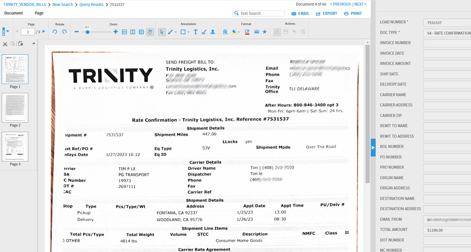Click the ORIGIN NAME field
The width and height of the screenshot is (471, 252).
point(447,178)
